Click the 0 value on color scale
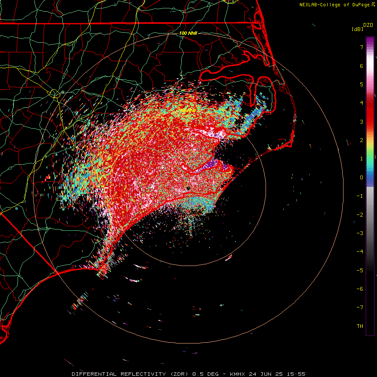 click(362, 178)
